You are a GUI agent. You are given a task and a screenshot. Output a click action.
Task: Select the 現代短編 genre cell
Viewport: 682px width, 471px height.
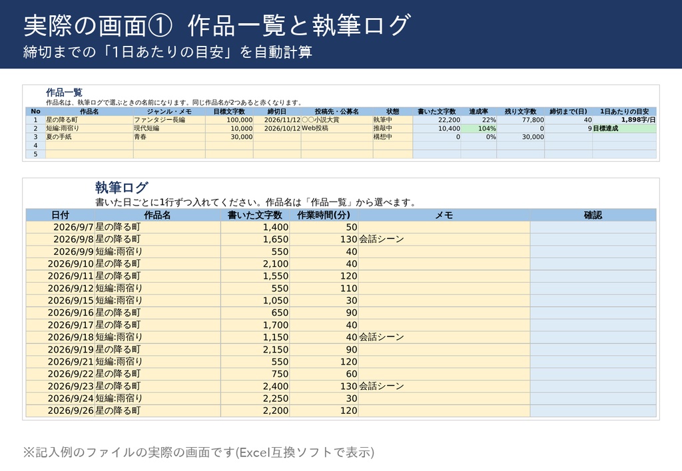point(169,128)
